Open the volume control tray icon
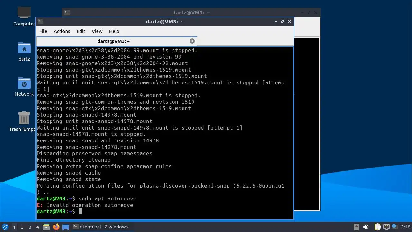The image size is (412, 232). point(366,227)
